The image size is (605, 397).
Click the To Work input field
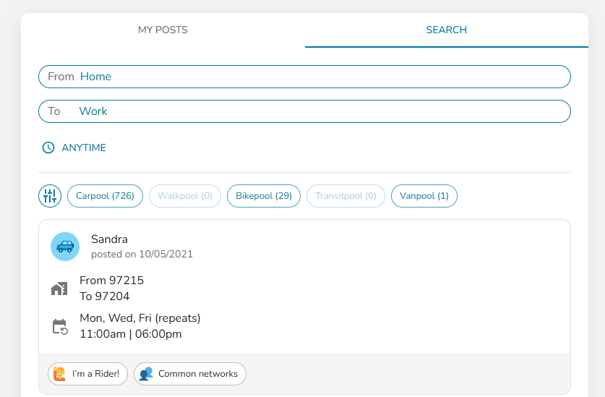tap(304, 111)
